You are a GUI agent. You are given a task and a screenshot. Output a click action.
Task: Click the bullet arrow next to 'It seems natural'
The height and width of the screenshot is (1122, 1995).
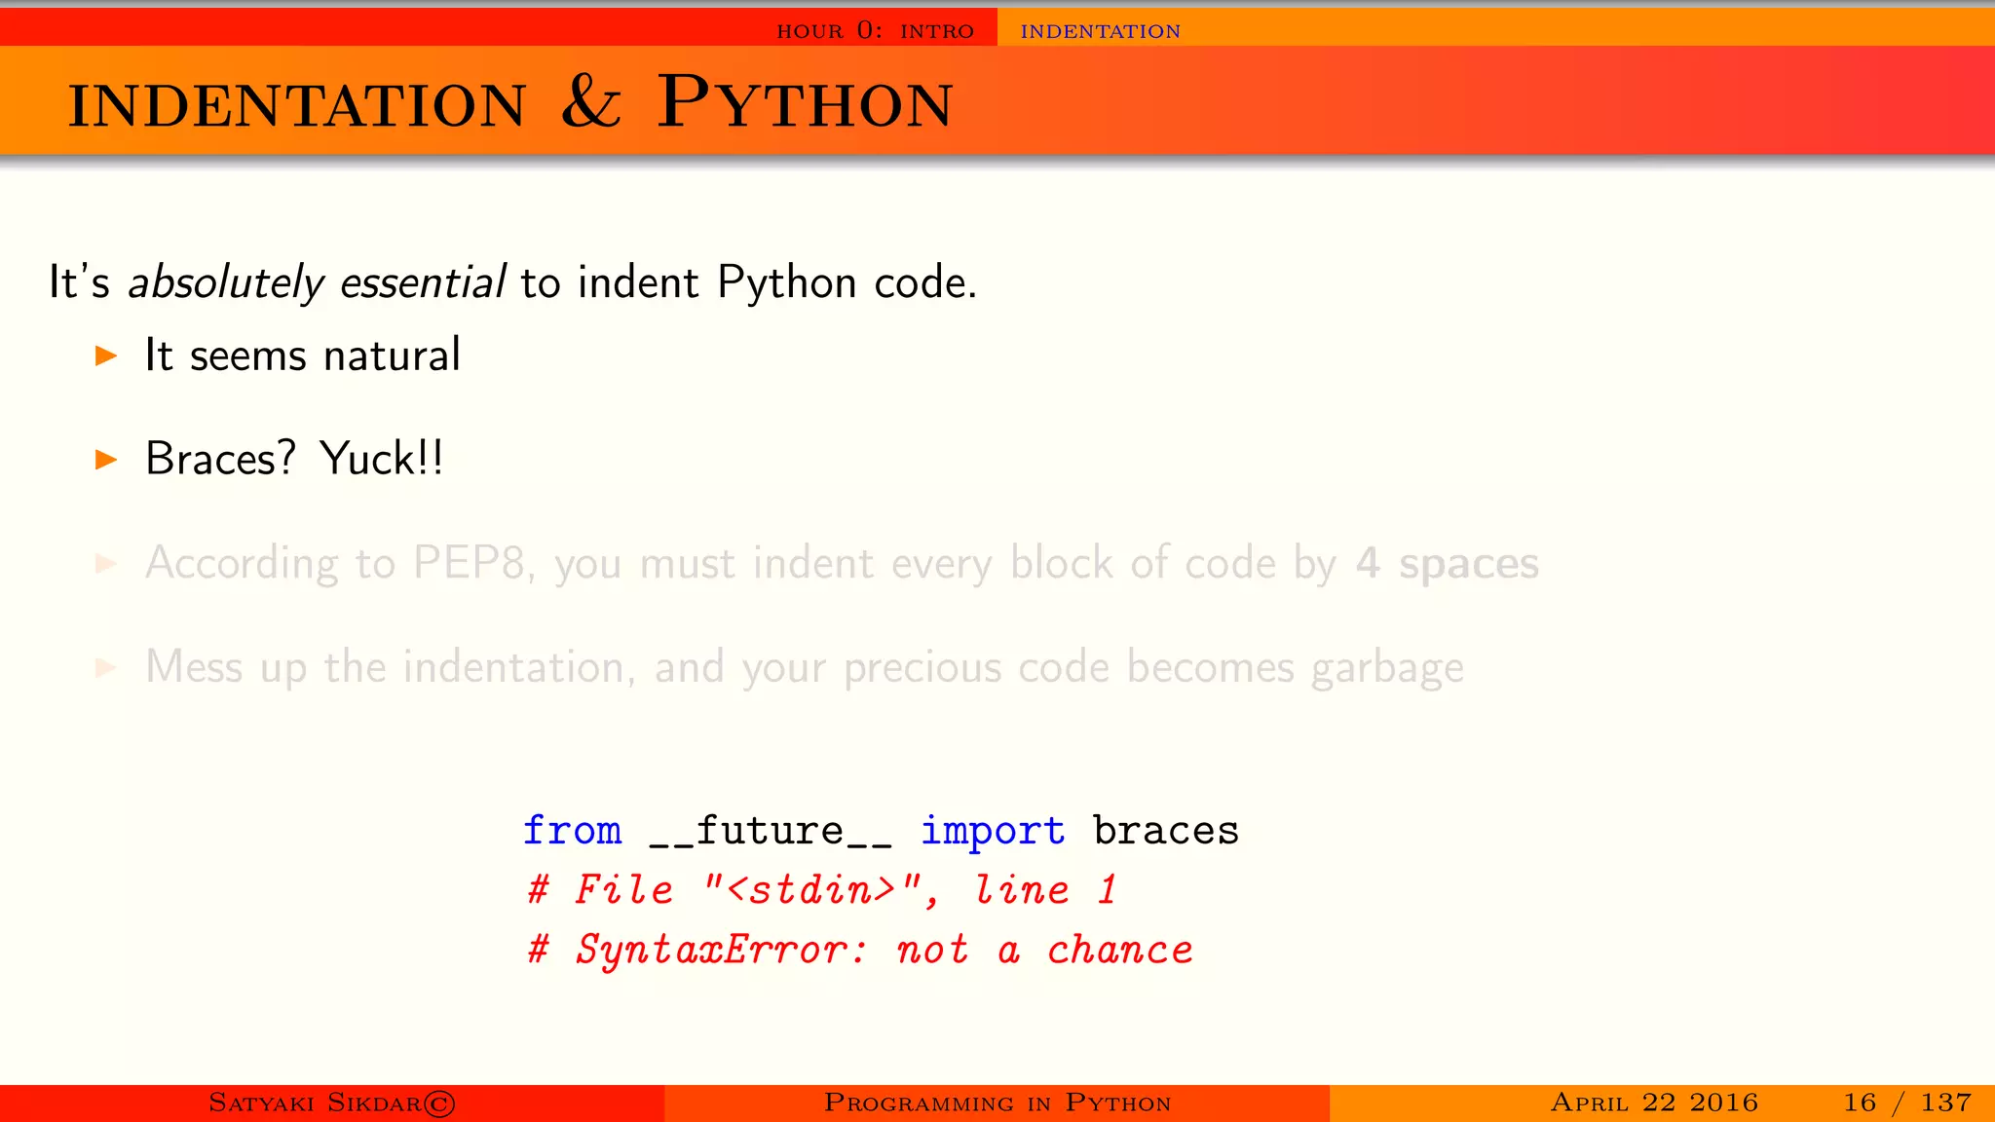(x=106, y=355)
